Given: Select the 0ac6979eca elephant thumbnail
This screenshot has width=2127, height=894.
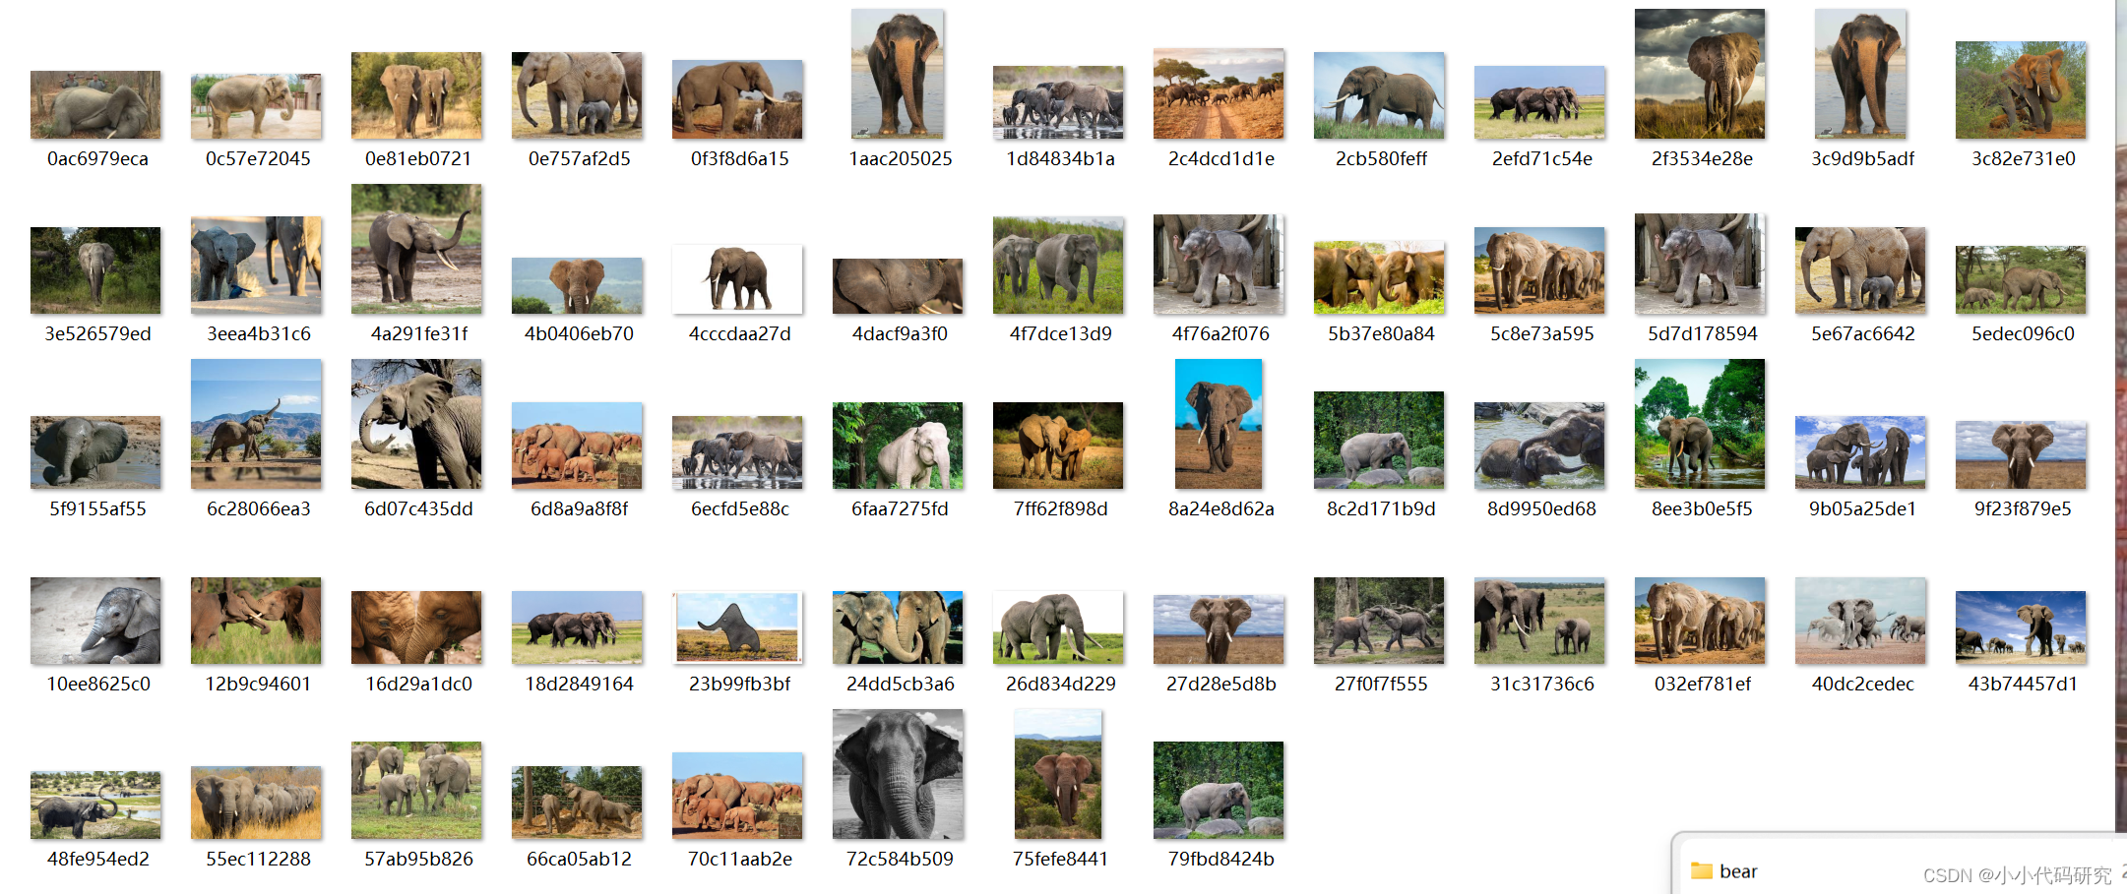Looking at the screenshot, I should click(95, 104).
